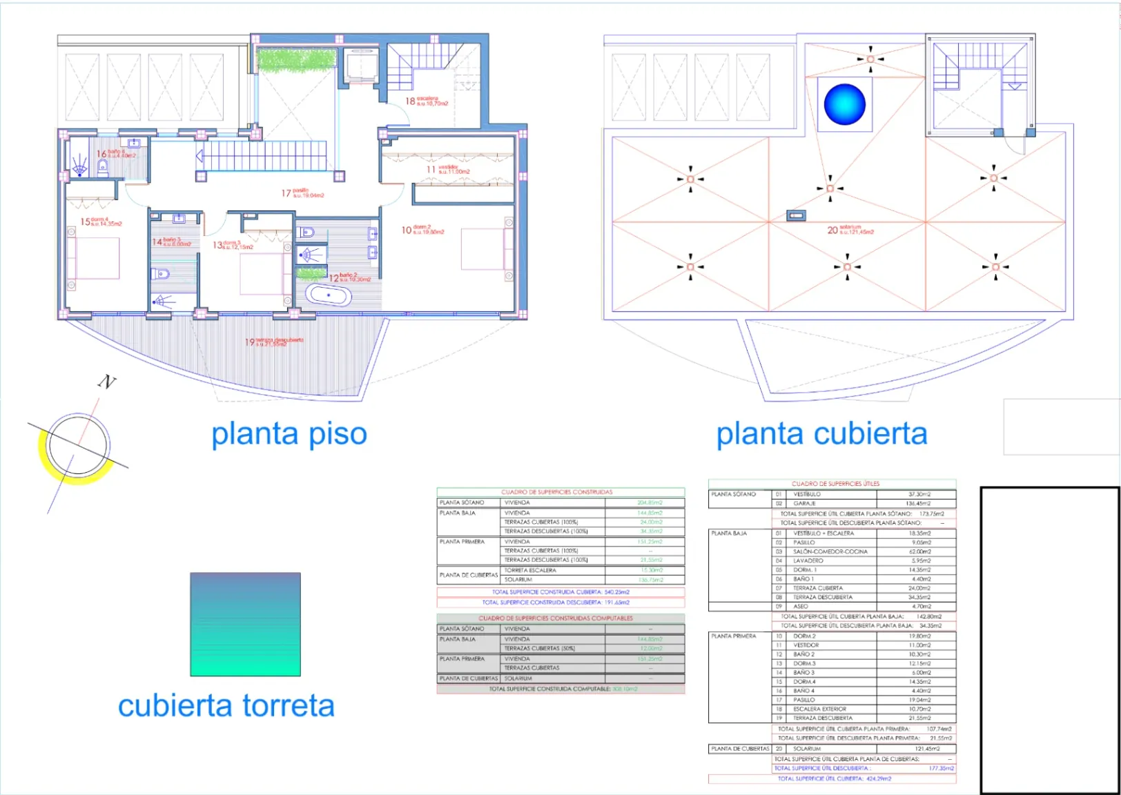The height and width of the screenshot is (795, 1121).
Task: Select the '20 solarium' label on the roof plan
Action: [x=850, y=230]
